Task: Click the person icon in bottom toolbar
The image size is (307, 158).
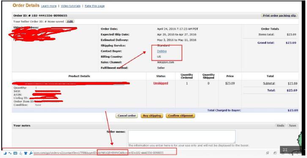Action: (21, 153)
